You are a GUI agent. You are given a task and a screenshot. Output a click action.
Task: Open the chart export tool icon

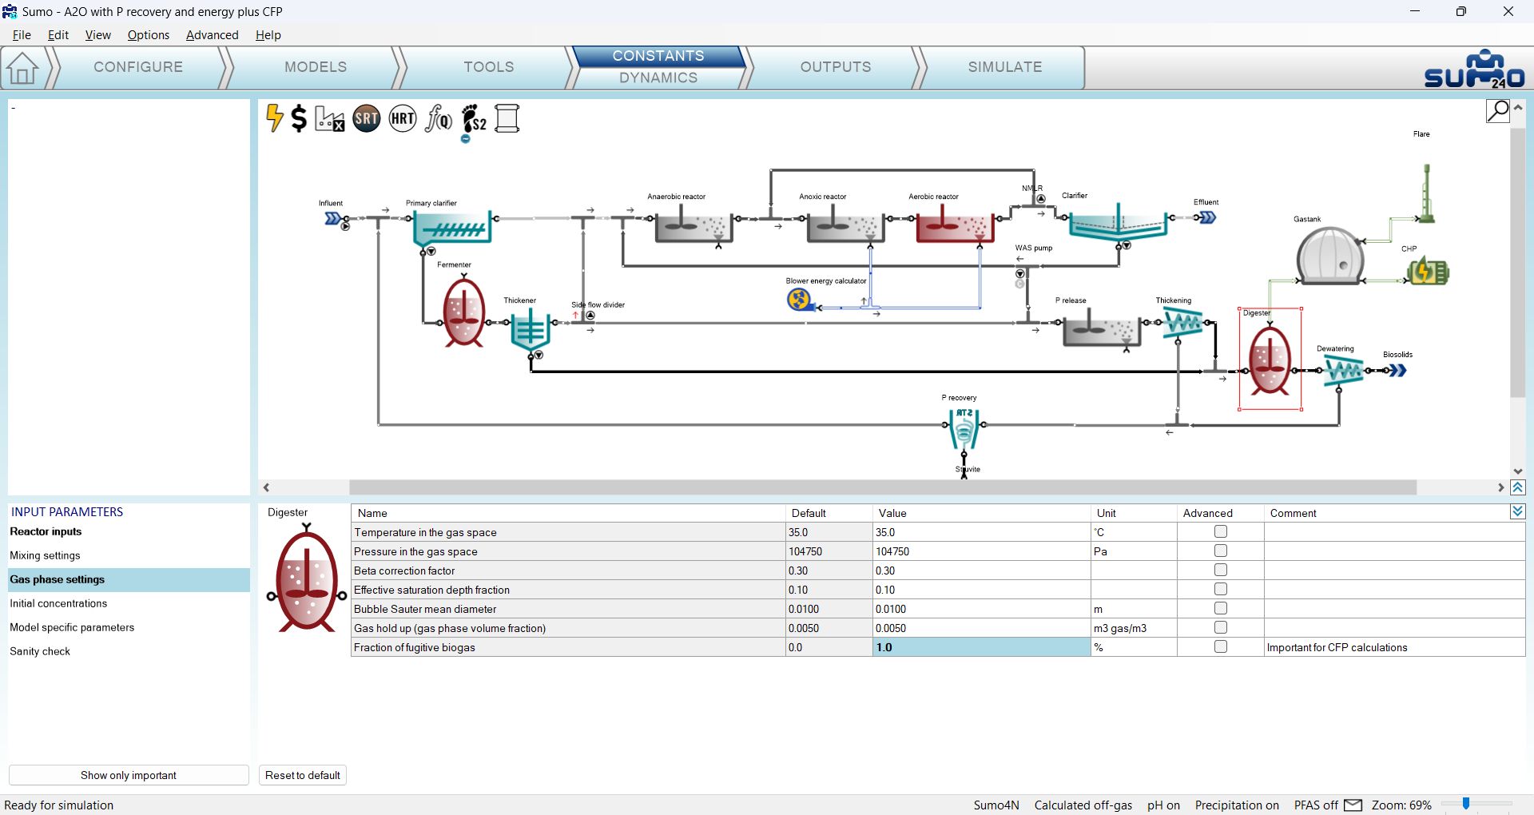pos(330,118)
